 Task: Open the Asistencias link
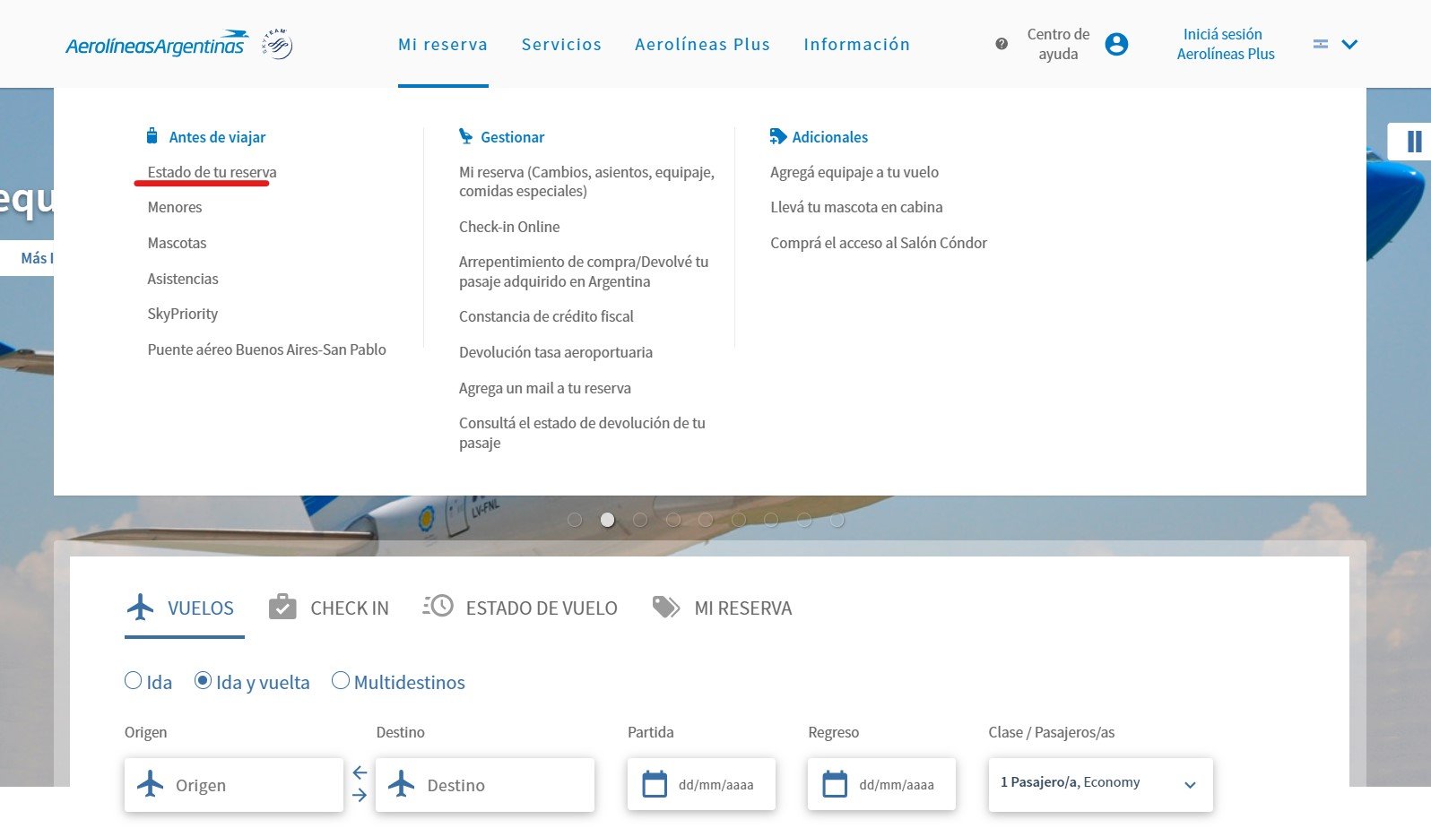(x=183, y=279)
